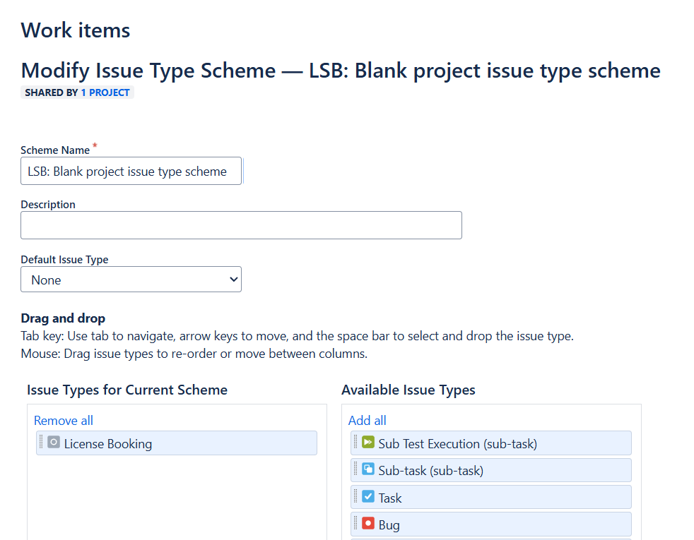Select the Sub-task (sub-task) row
The image size is (694, 540).
[491, 470]
